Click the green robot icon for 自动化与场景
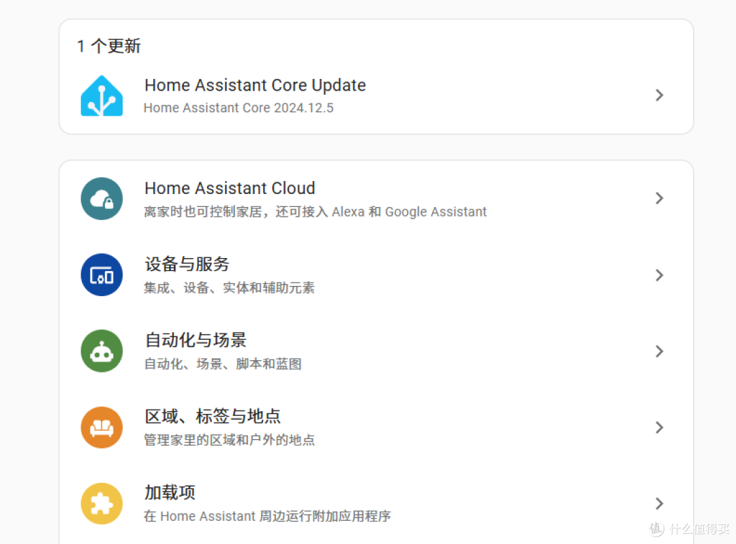Screen dimensions: 736x544 point(102,351)
